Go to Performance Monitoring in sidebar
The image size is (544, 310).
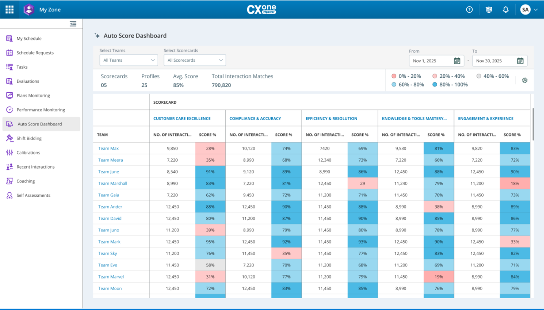click(40, 110)
